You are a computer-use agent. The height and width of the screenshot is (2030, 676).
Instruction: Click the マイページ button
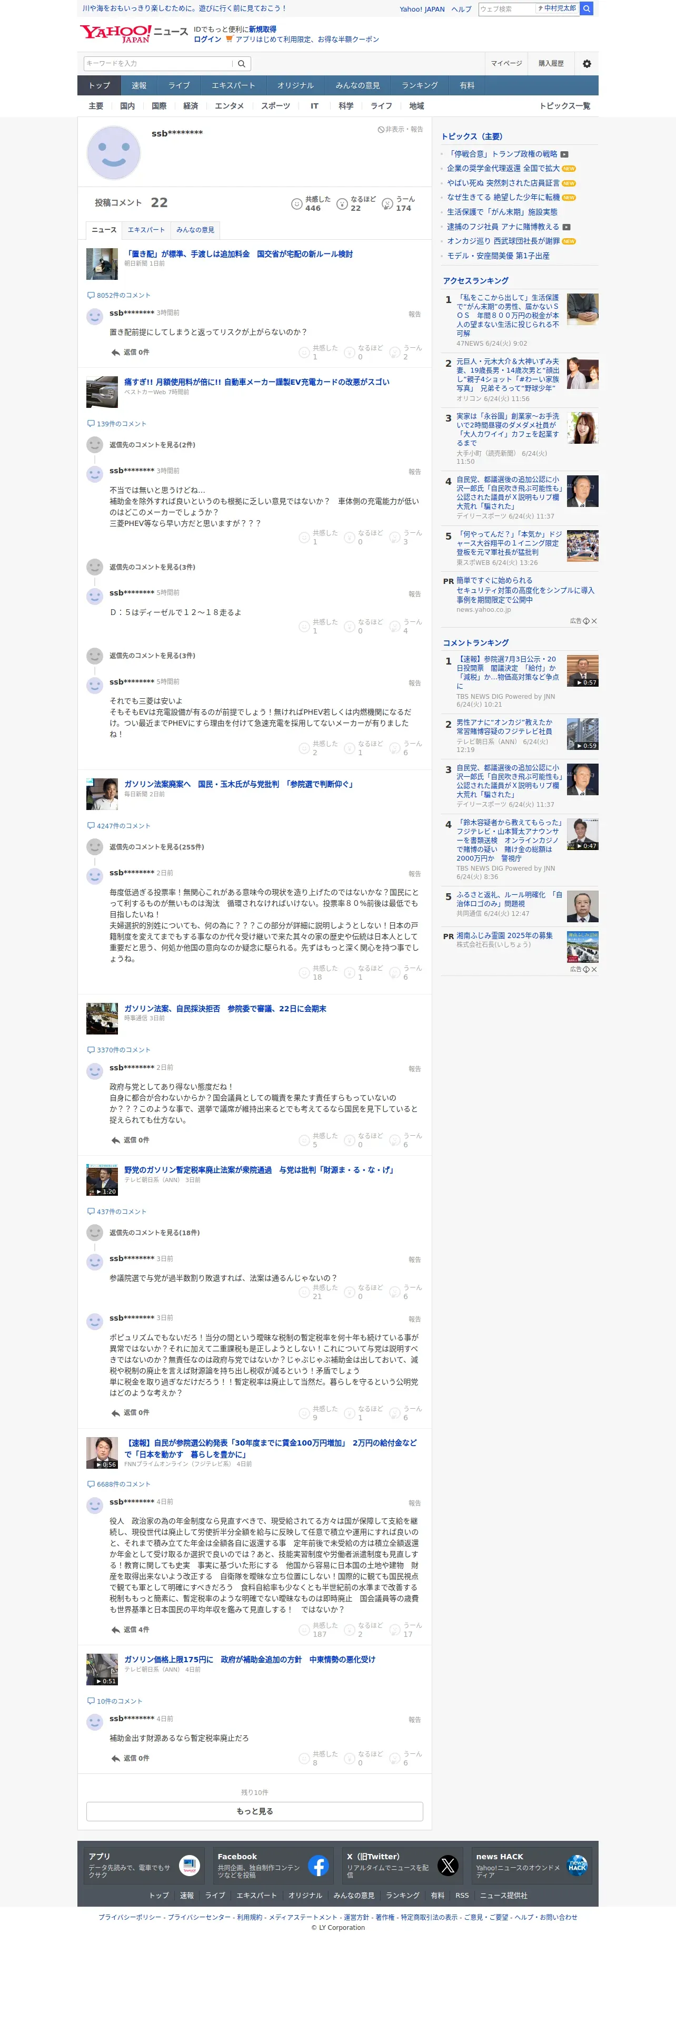(506, 64)
